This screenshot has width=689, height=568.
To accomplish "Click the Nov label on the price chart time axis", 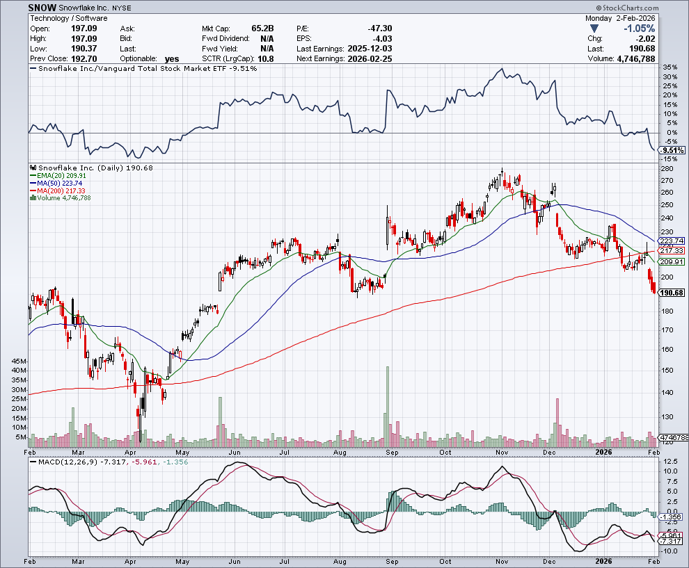I will tap(501, 452).
